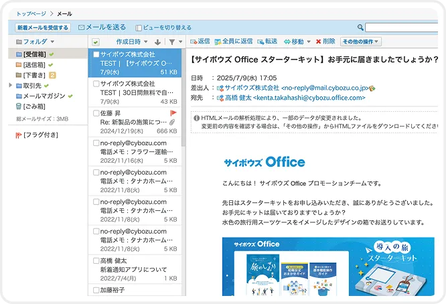Click 新着メールを受信する button
This screenshot has height=304, width=446.
pos(42,27)
